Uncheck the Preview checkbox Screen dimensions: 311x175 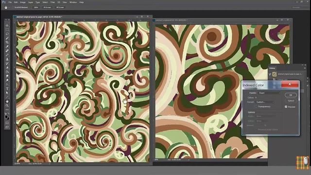click(x=286, y=107)
